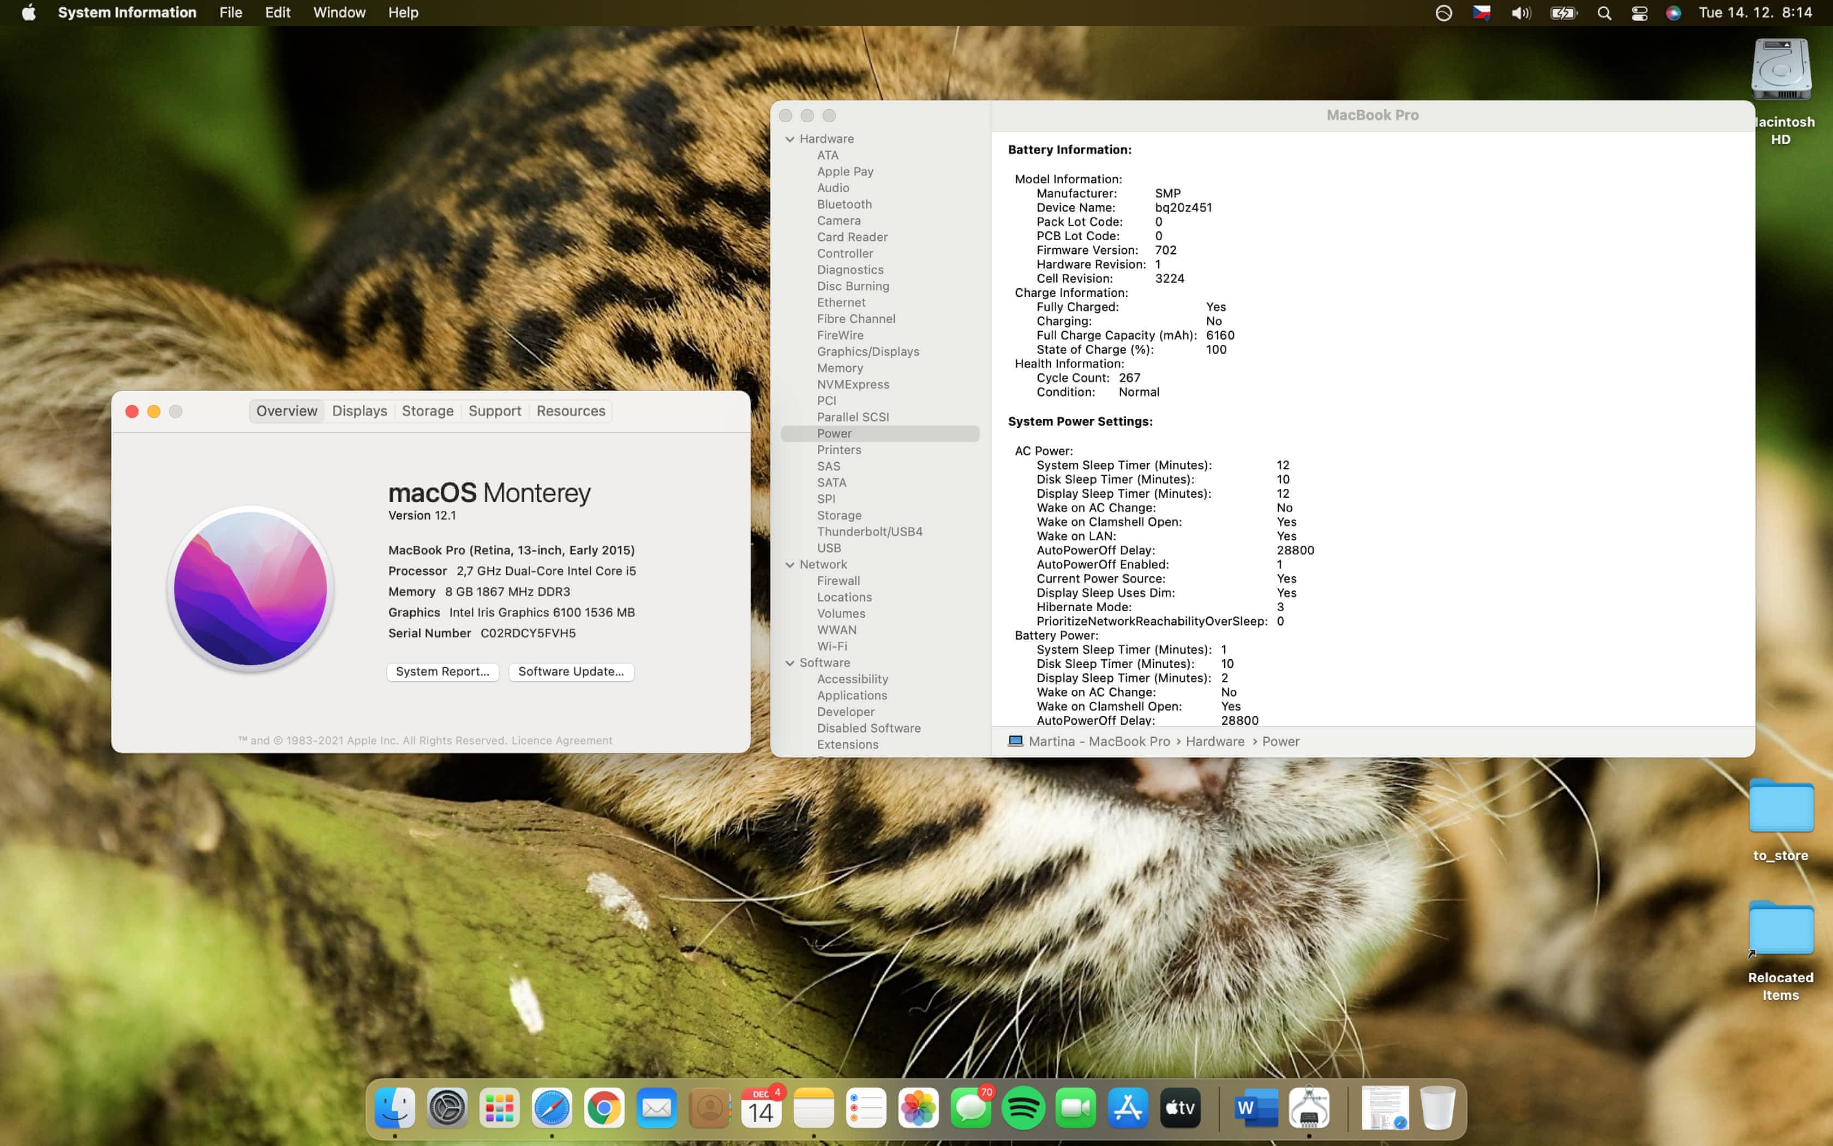The image size is (1833, 1146).
Task: Select Wi-Fi under Network
Action: (x=831, y=647)
